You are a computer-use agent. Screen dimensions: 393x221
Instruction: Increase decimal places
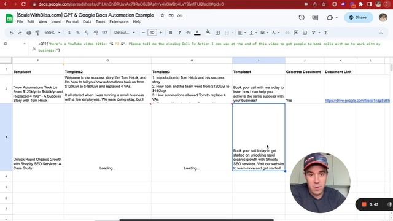pos(96,33)
